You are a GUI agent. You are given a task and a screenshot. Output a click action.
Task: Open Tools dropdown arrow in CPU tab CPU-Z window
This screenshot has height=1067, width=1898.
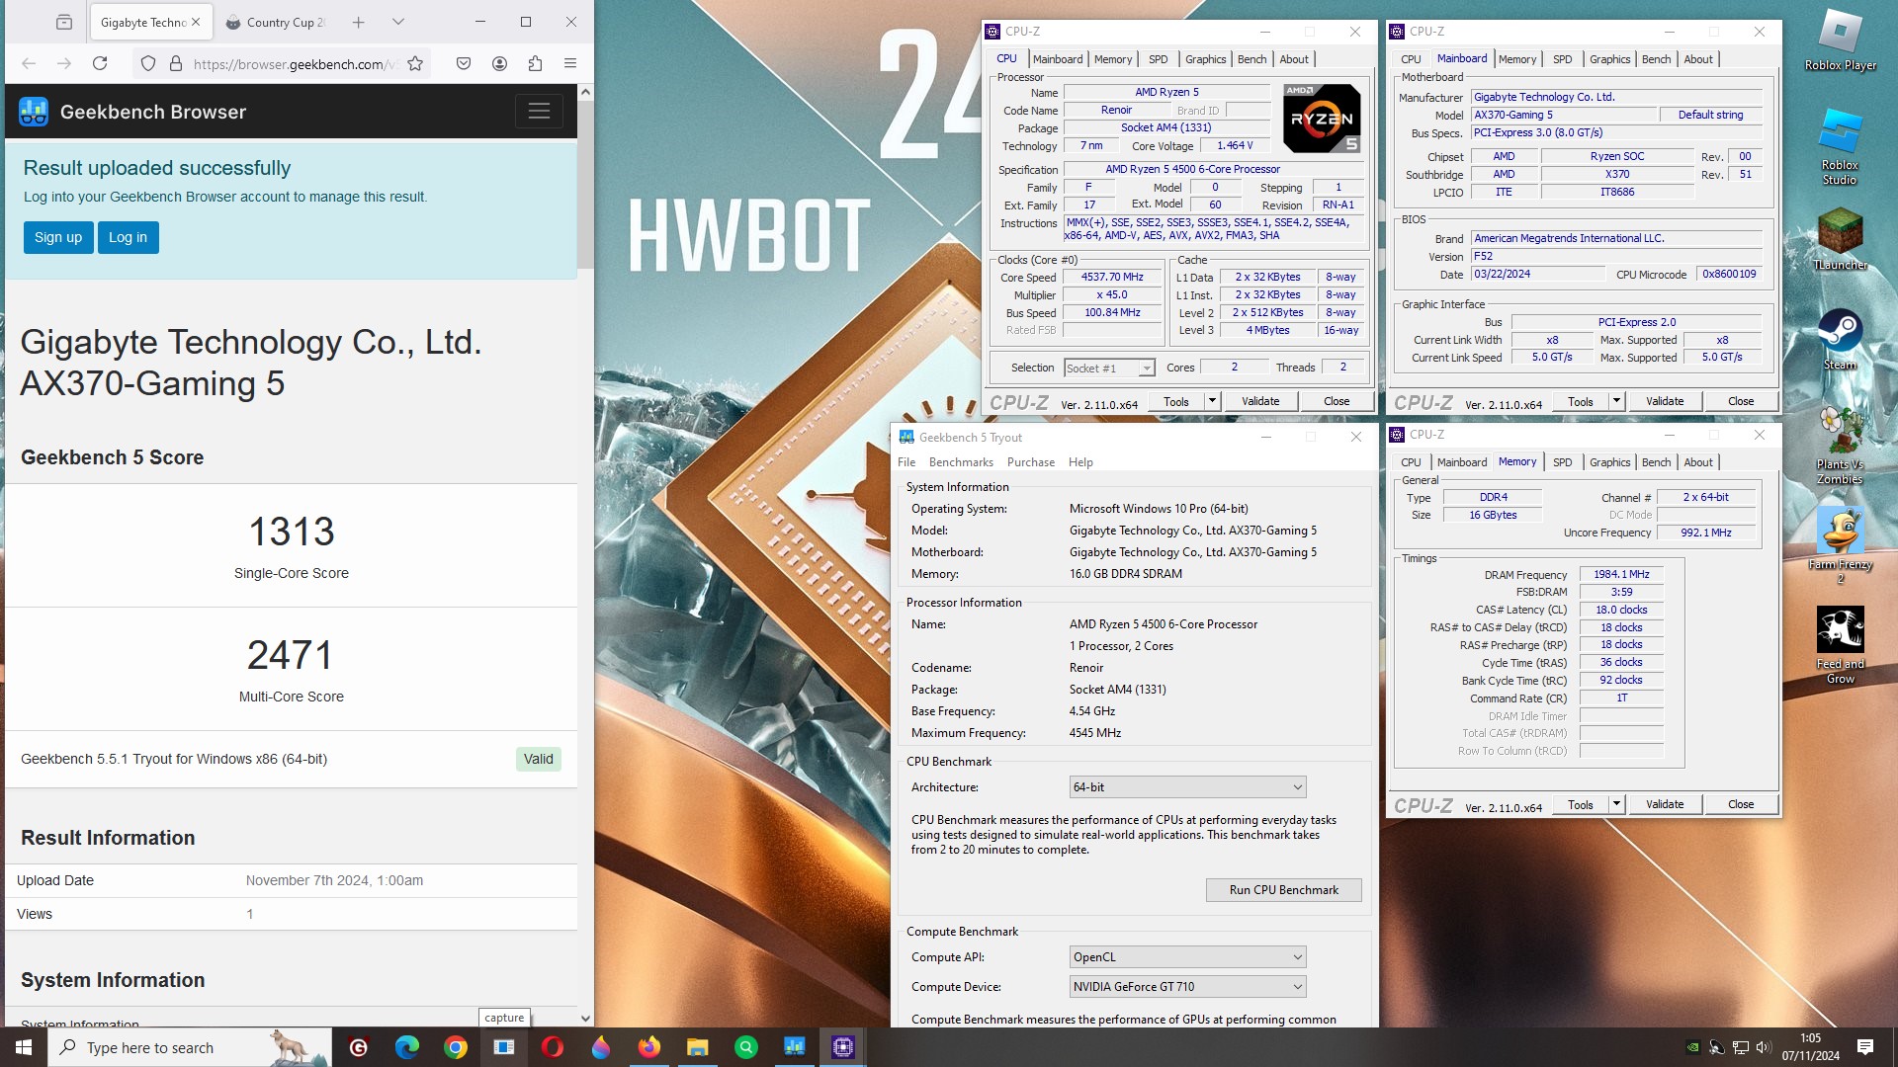click(1212, 401)
